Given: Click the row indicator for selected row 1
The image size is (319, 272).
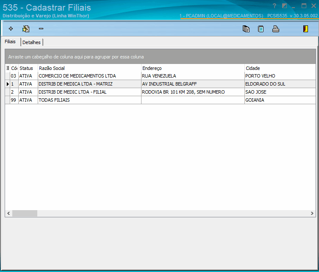Looking at the screenshot, I should [x=8, y=84].
